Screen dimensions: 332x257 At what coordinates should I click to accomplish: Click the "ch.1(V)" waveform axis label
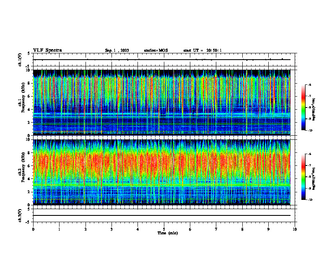point(20,60)
